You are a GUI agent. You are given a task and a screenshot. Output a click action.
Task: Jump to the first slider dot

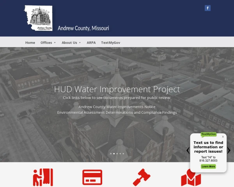[x=111, y=153]
